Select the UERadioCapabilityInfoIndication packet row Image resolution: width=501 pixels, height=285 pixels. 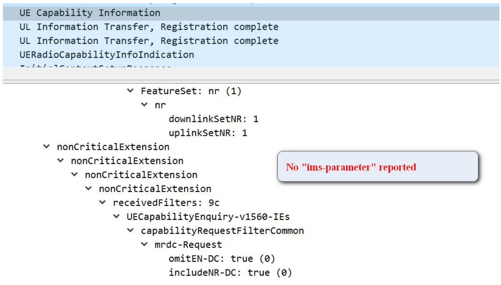(x=107, y=55)
